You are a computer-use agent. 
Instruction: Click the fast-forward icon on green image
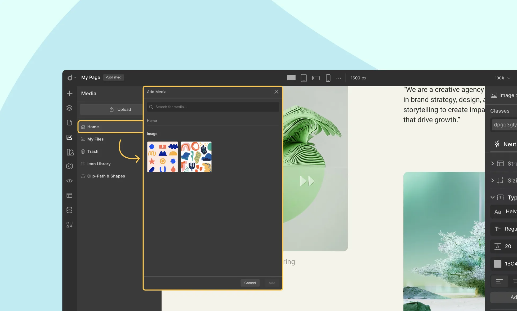(x=307, y=181)
